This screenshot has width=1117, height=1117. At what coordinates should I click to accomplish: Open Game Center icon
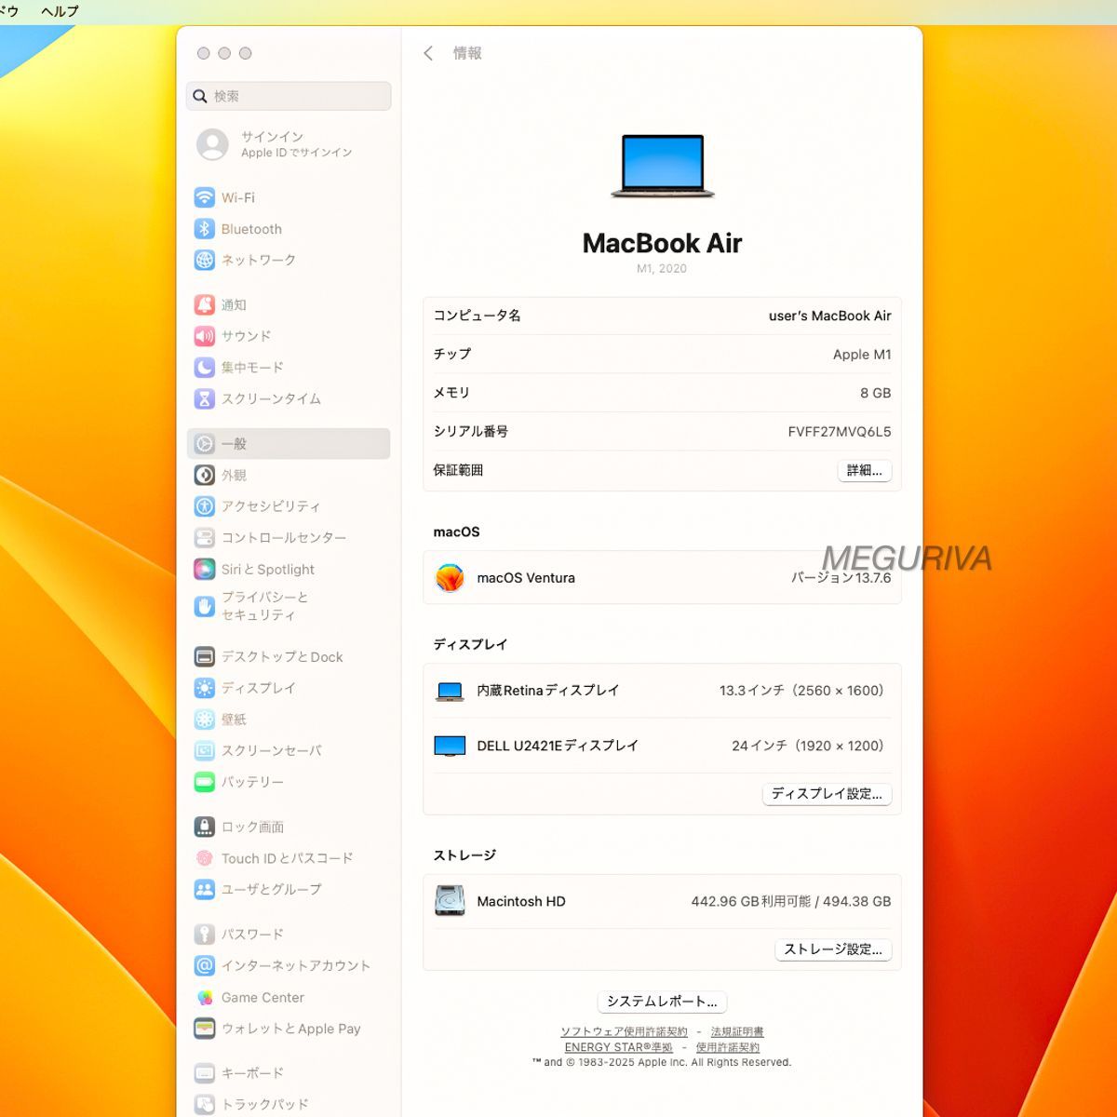(x=204, y=998)
